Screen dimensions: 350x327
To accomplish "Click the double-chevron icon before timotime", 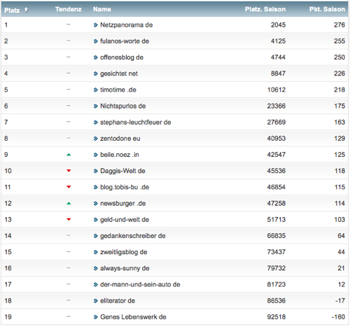I will click(x=95, y=90).
